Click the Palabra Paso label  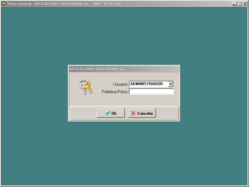(115, 92)
